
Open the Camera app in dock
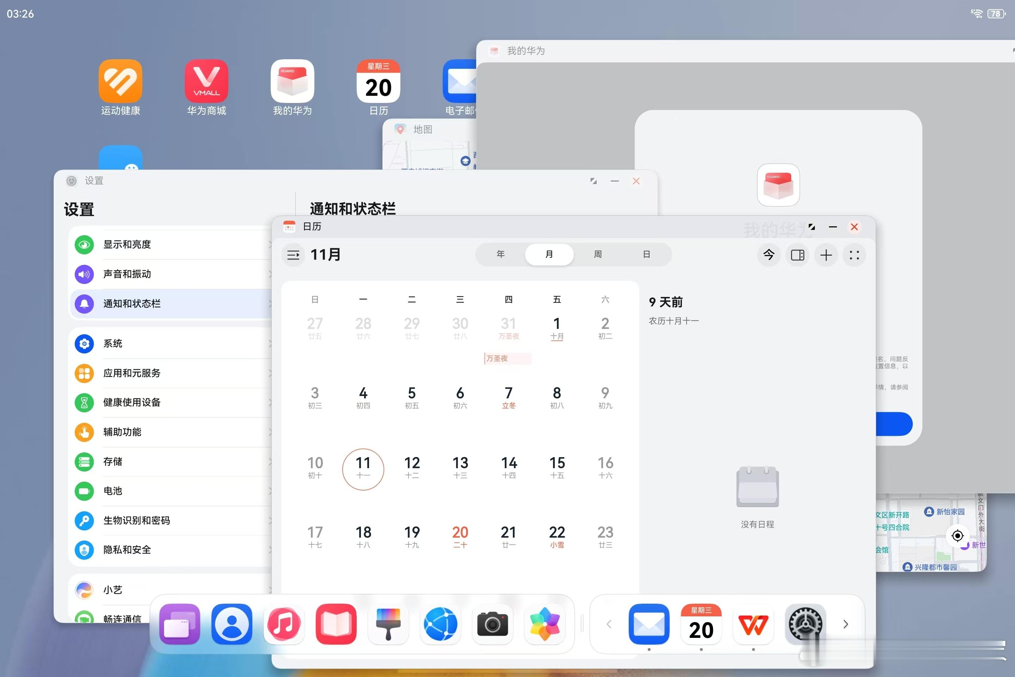tap(492, 624)
